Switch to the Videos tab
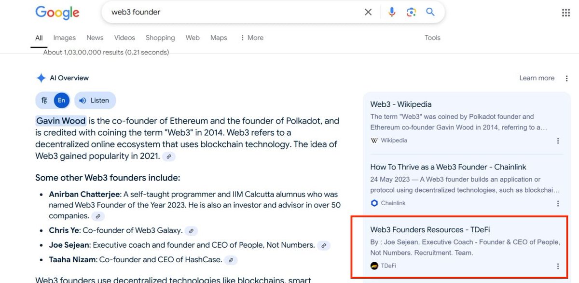The width and height of the screenshot is (579, 283). [x=124, y=38]
